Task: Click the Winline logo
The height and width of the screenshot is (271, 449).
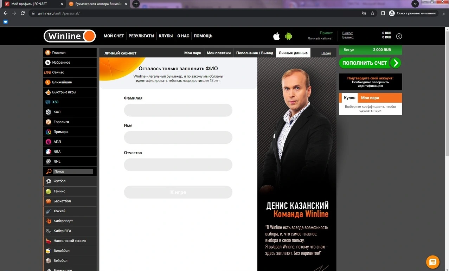Action: tap(70, 36)
